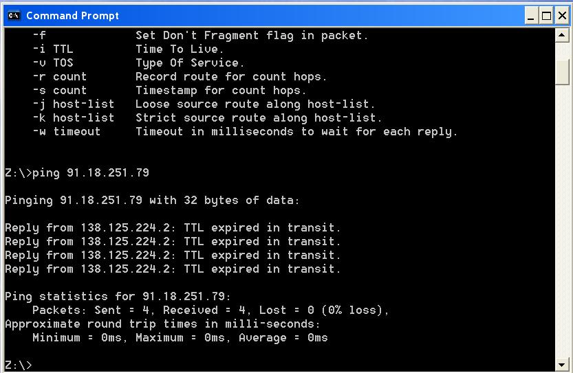Click the first "Reply from 138.125.224.2" line
Screen dimensions: 573x373
tap(173, 228)
